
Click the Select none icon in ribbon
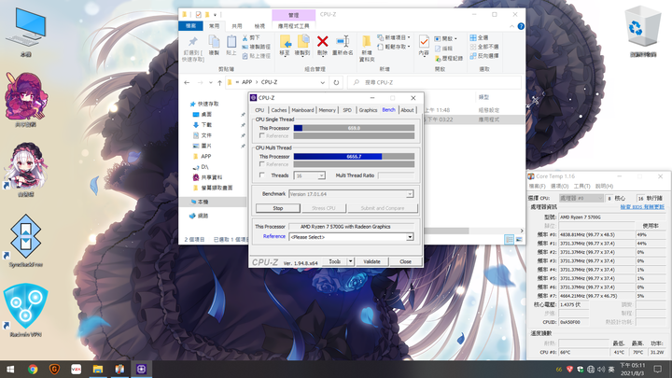point(473,47)
